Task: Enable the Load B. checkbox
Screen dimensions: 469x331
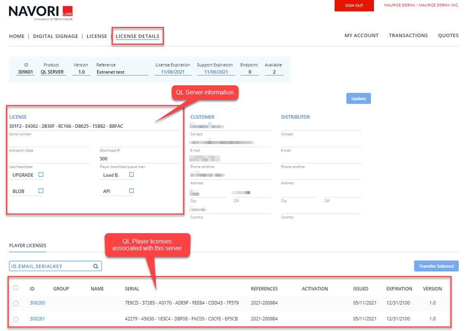Action: coord(132,174)
